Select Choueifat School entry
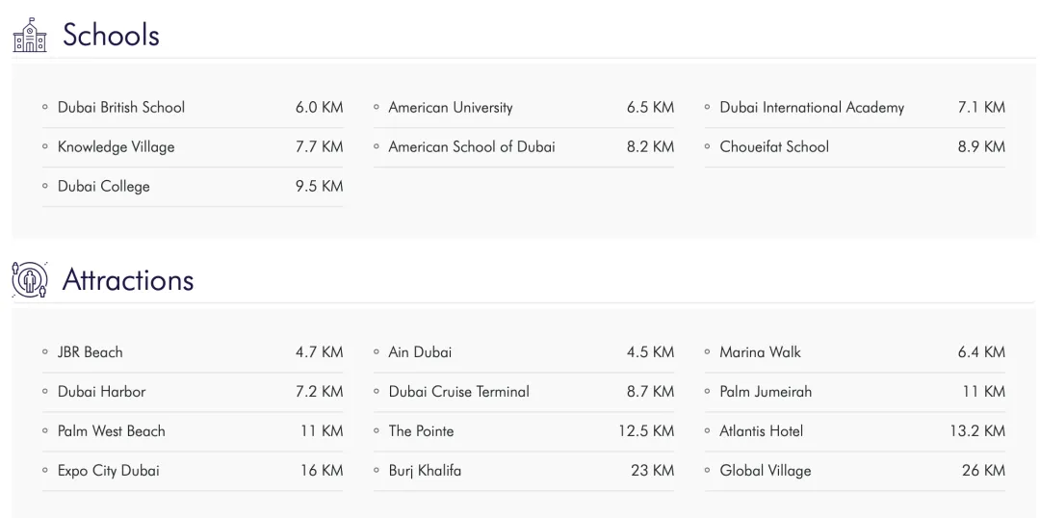 pos(774,147)
